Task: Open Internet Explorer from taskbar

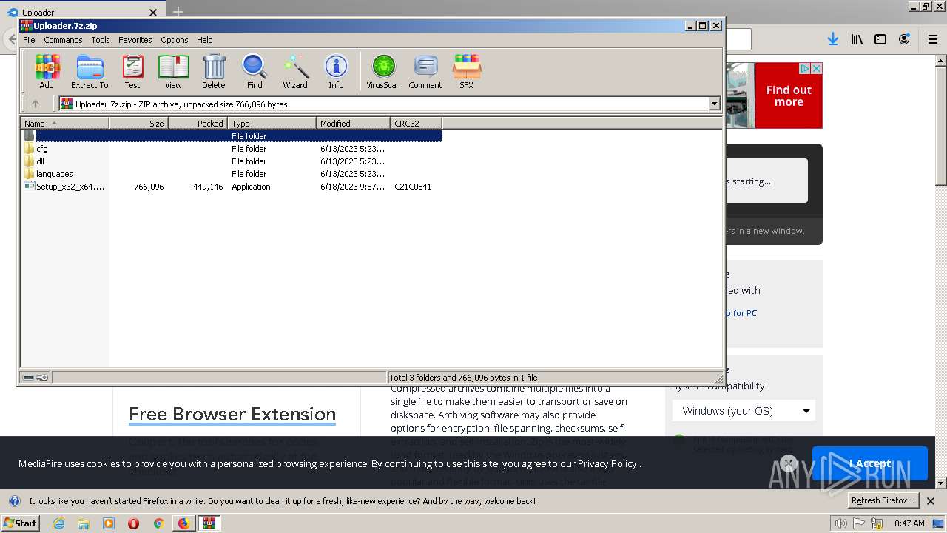Action: [x=58, y=523]
